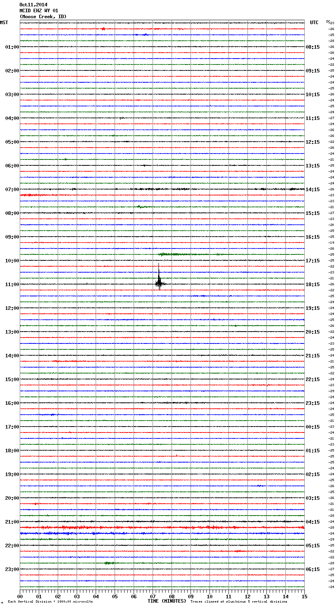This screenshot has height=607, width=336.
Task: Click the 14:15 UTC time label
Action: [x=313, y=190]
